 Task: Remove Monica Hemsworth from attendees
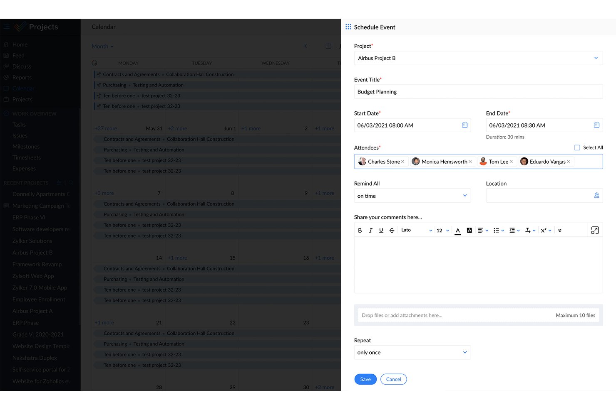470,162
